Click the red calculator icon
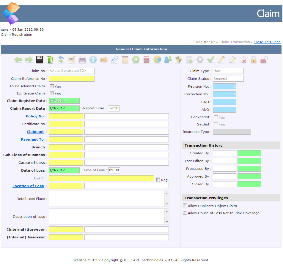This screenshot has width=283, height=264. 147,60
